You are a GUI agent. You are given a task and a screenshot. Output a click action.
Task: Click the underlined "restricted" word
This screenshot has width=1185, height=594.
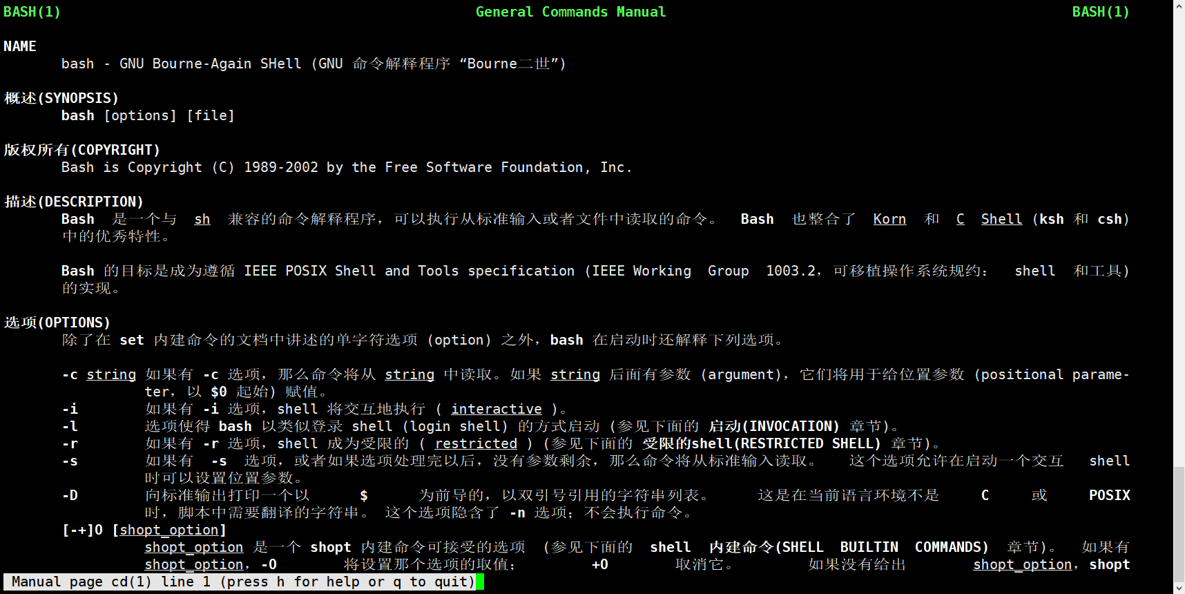pos(476,443)
